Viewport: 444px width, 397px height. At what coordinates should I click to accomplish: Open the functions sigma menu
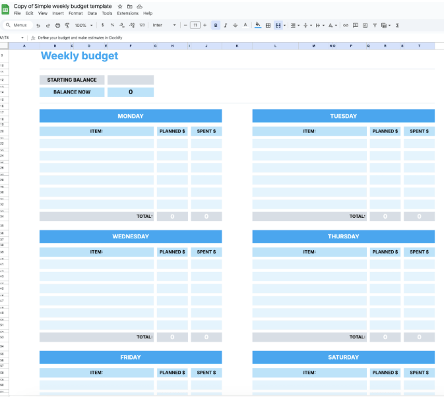(x=397, y=26)
